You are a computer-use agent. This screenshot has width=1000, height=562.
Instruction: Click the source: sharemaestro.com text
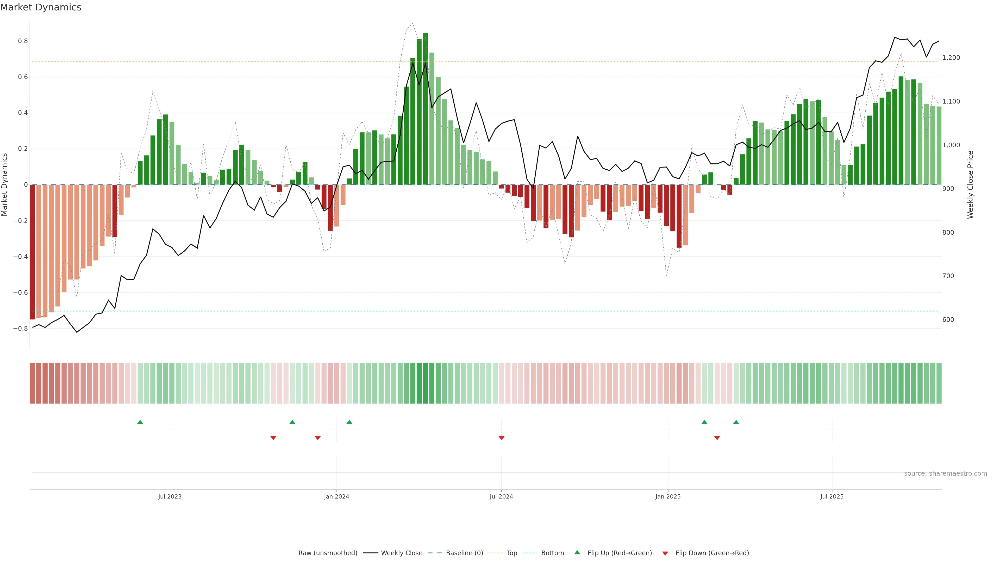click(x=945, y=473)
